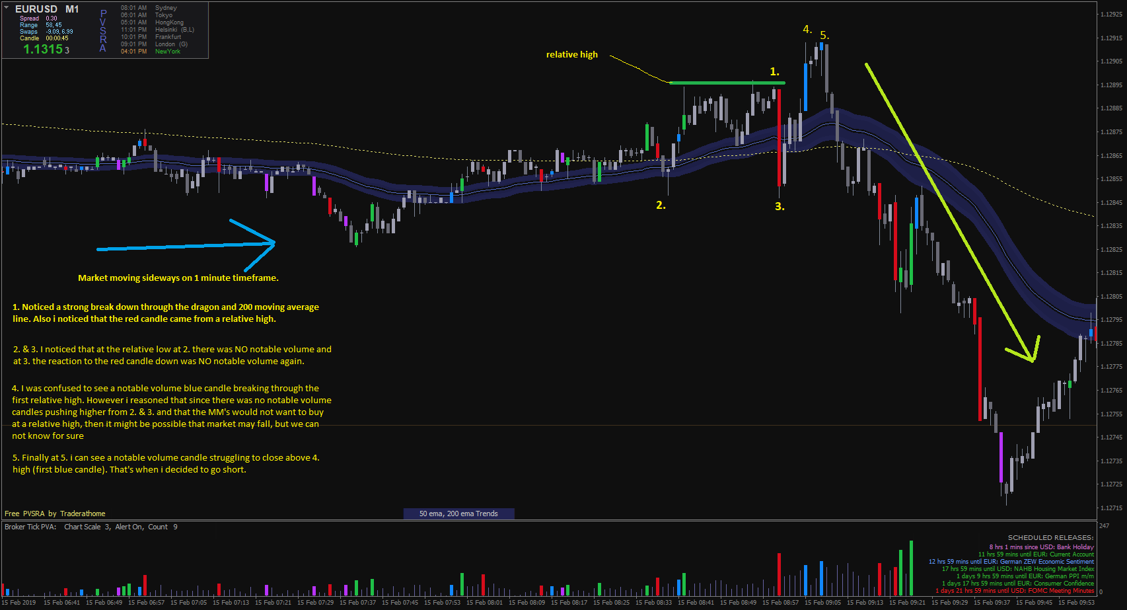The image size is (1127, 610).
Task: Click the SCHEDULED RELEASES heading
Action: (x=1050, y=538)
